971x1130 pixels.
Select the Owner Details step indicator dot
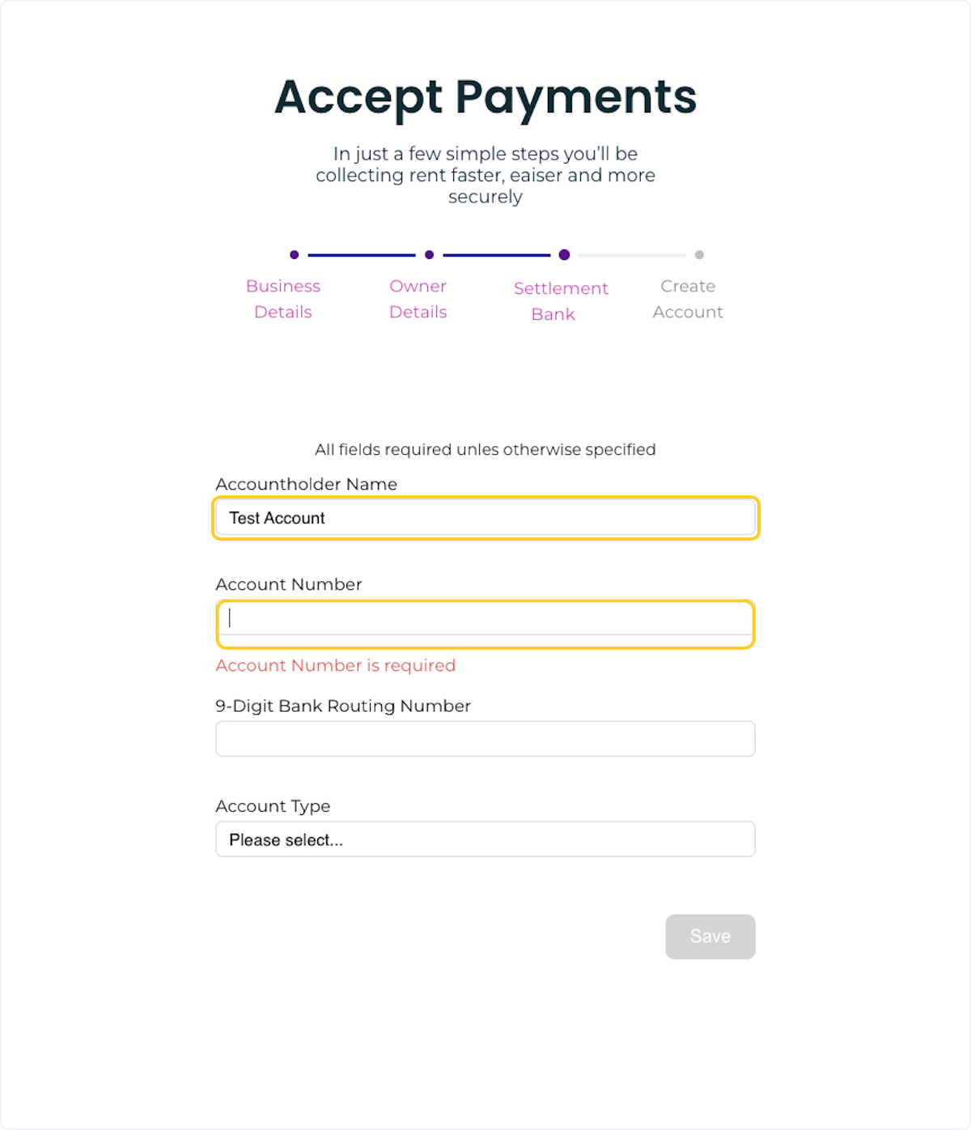pyautogui.click(x=429, y=254)
